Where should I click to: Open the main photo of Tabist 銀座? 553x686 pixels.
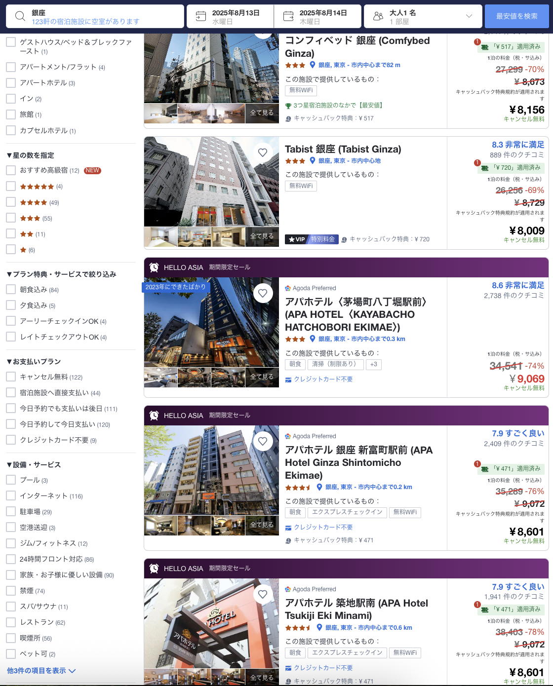pos(211,182)
